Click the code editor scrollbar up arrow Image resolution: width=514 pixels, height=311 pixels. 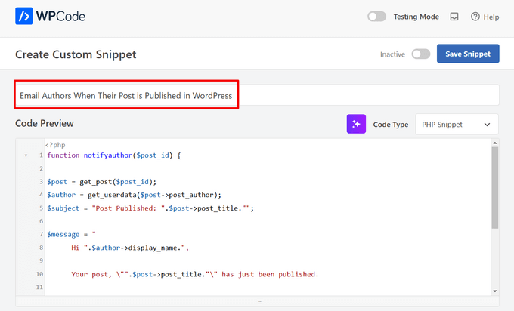click(x=494, y=143)
